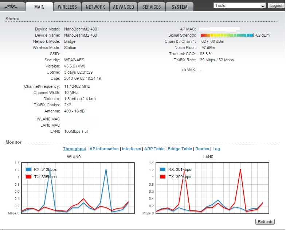Click the Transmit CCQ value 98.8 %
The image size is (290, 230).
(x=206, y=54)
